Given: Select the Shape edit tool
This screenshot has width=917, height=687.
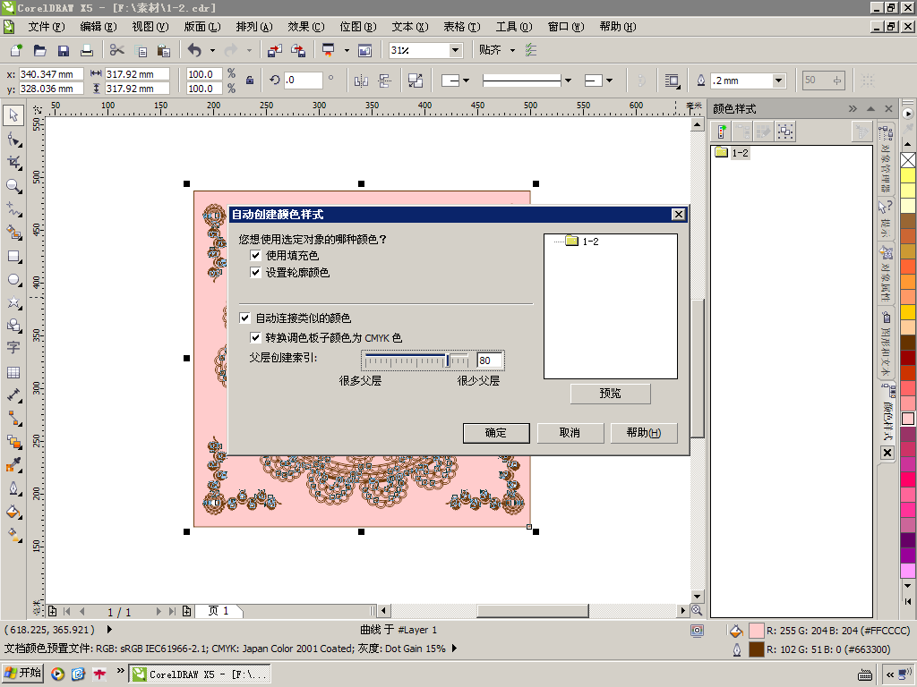Looking at the screenshot, I should 13,140.
